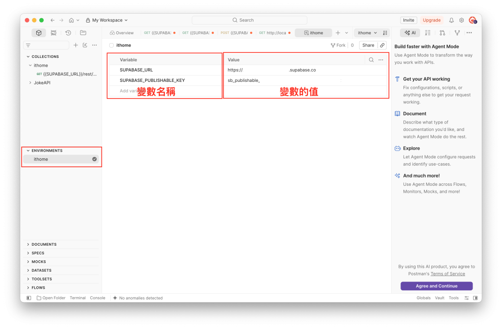Switch to the POST request tab
The image size is (502, 329).
236,33
